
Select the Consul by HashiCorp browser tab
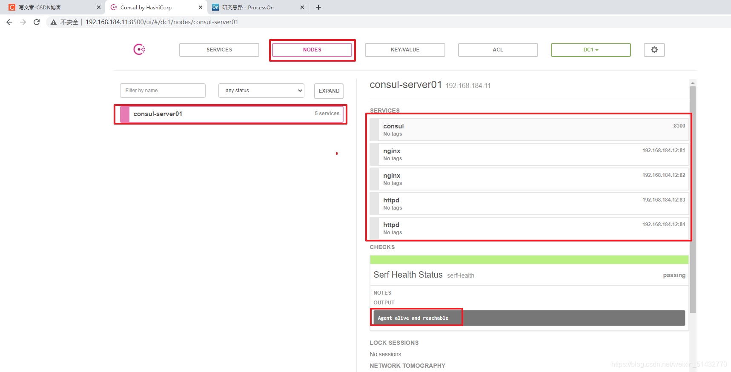(x=156, y=7)
